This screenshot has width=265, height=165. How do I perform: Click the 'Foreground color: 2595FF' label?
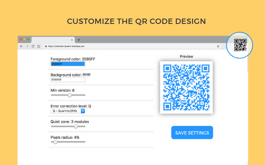tap(73, 59)
